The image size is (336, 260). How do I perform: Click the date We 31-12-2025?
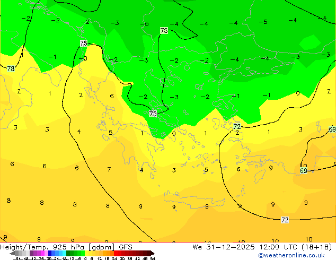click(224, 247)
